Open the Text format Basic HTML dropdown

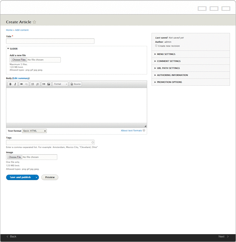click(34, 131)
